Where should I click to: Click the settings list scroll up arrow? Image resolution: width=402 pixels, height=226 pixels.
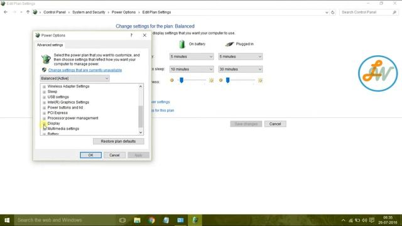coord(141,87)
